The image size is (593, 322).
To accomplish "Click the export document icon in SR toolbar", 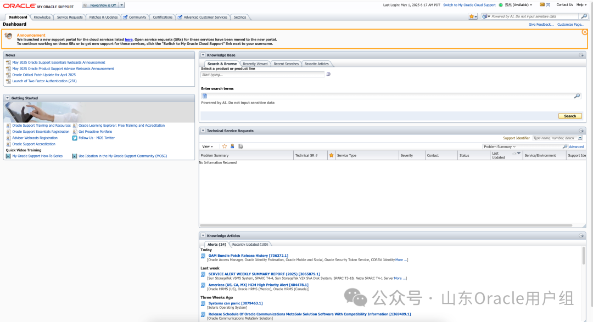I will (240, 146).
